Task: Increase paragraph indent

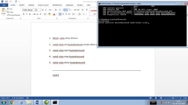Action: pyautogui.click(x=78, y=10)
